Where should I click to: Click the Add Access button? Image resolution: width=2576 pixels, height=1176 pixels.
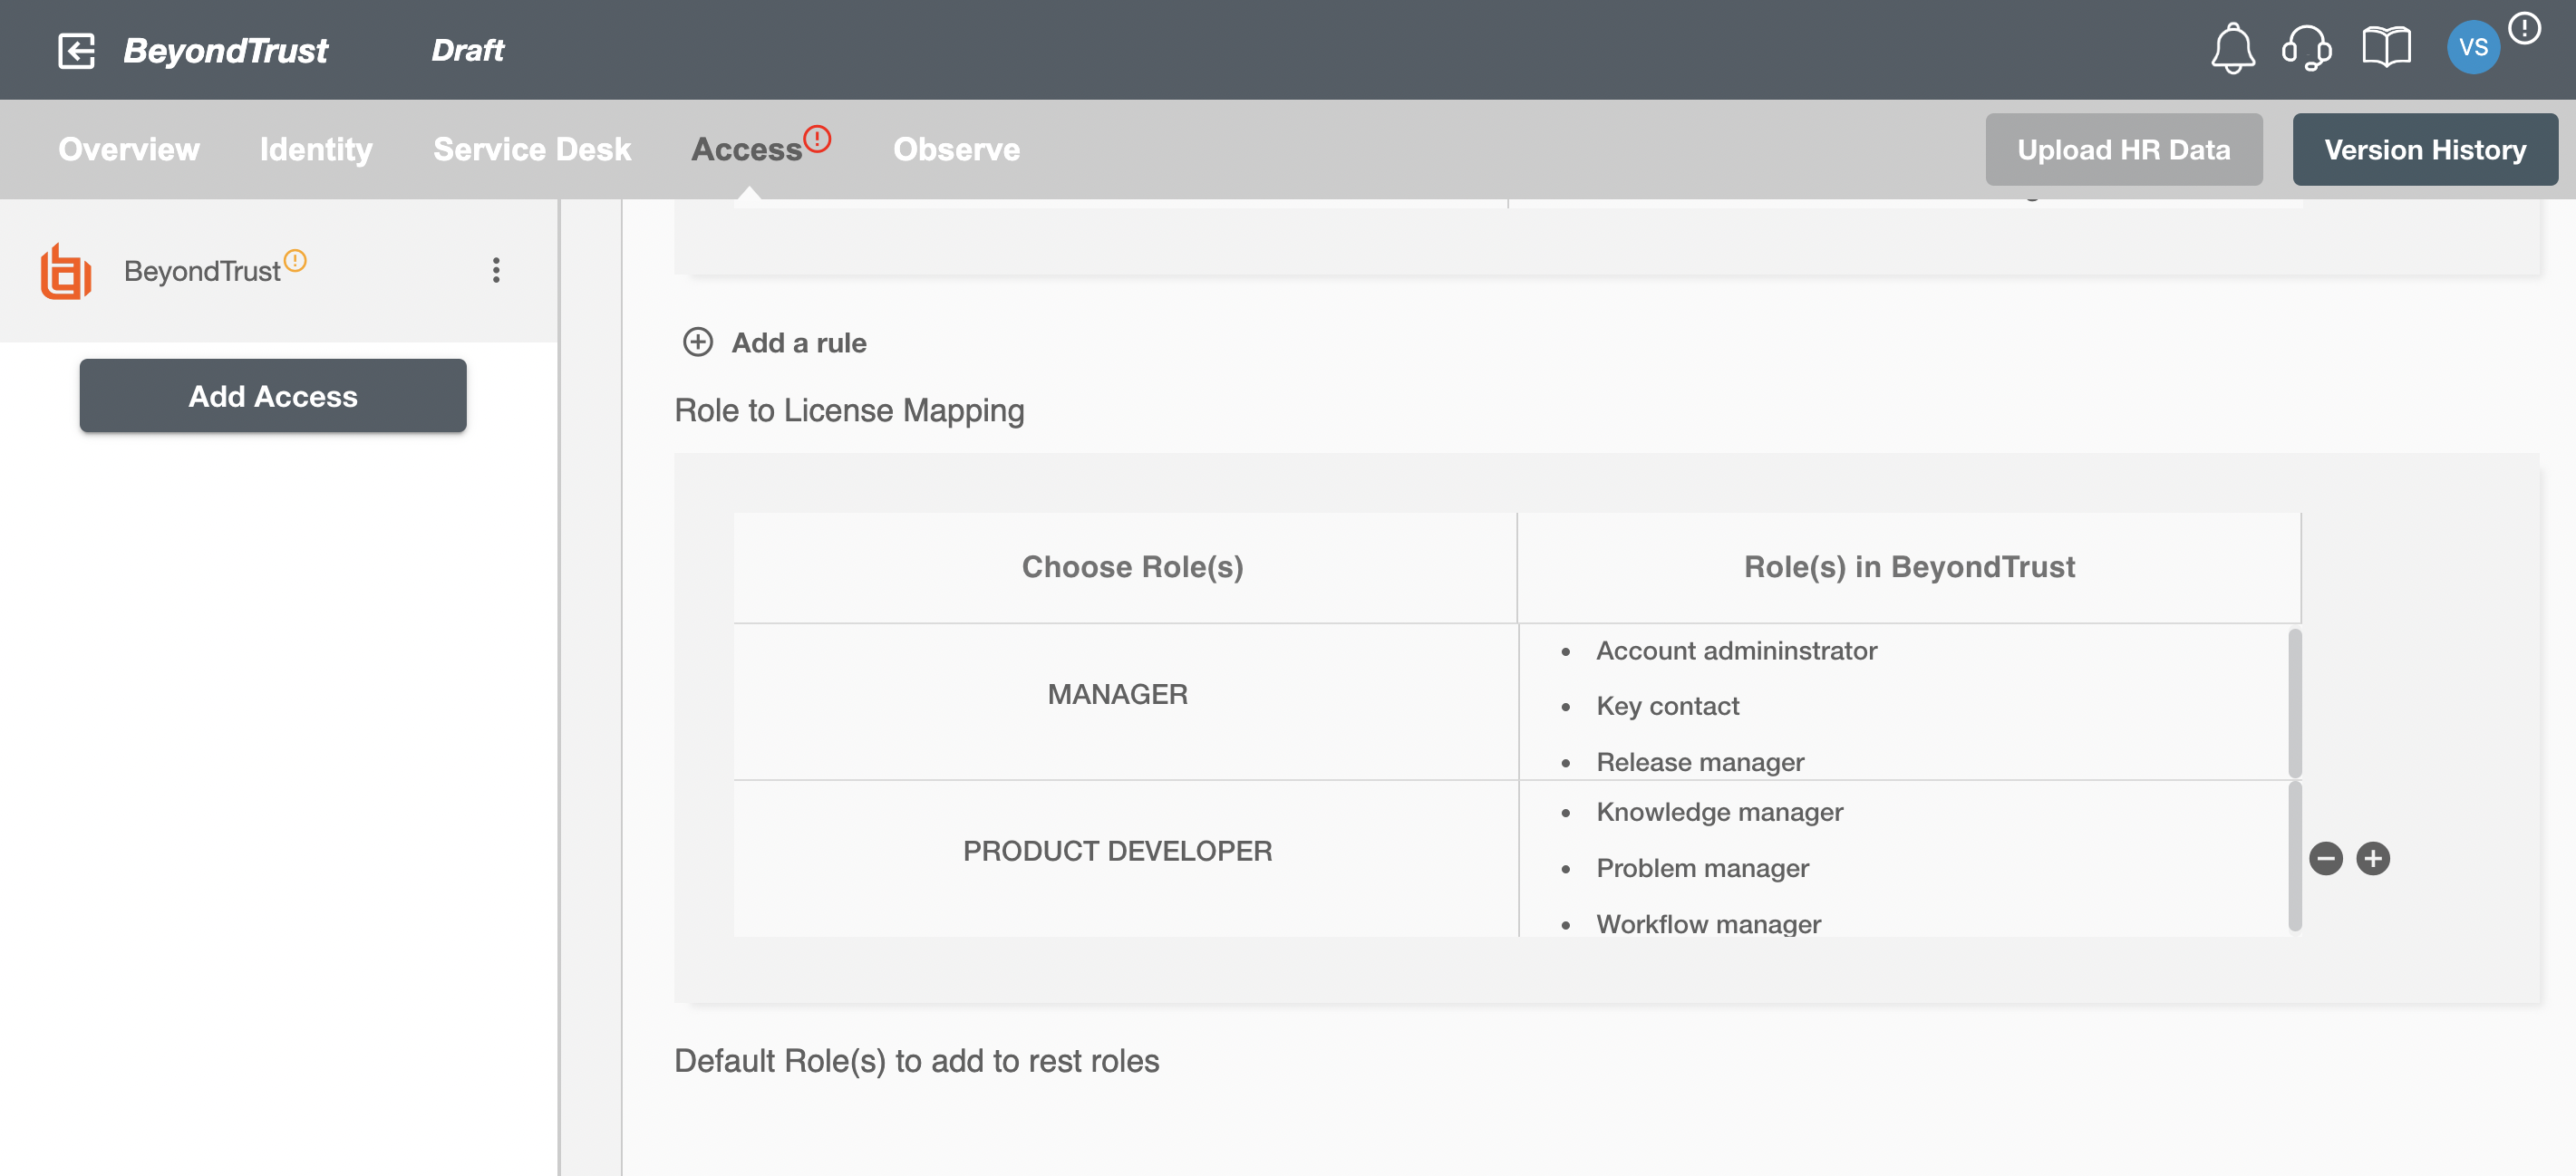(x=273, y=396)
